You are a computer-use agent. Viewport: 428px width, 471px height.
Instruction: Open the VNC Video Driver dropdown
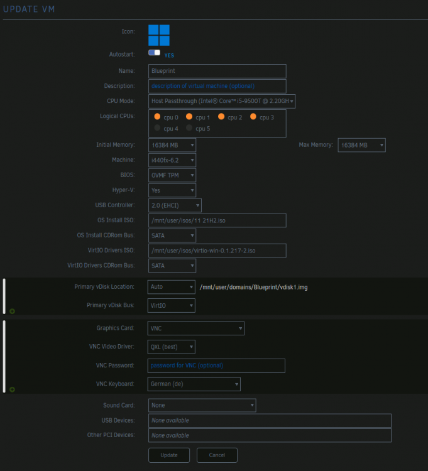pos(172,347)
